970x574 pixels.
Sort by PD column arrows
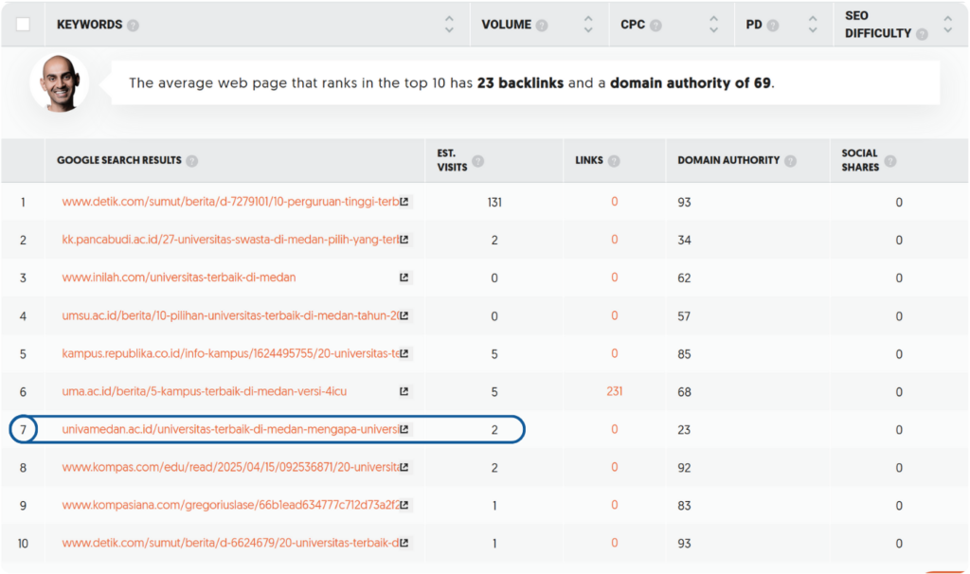[813, 25]
